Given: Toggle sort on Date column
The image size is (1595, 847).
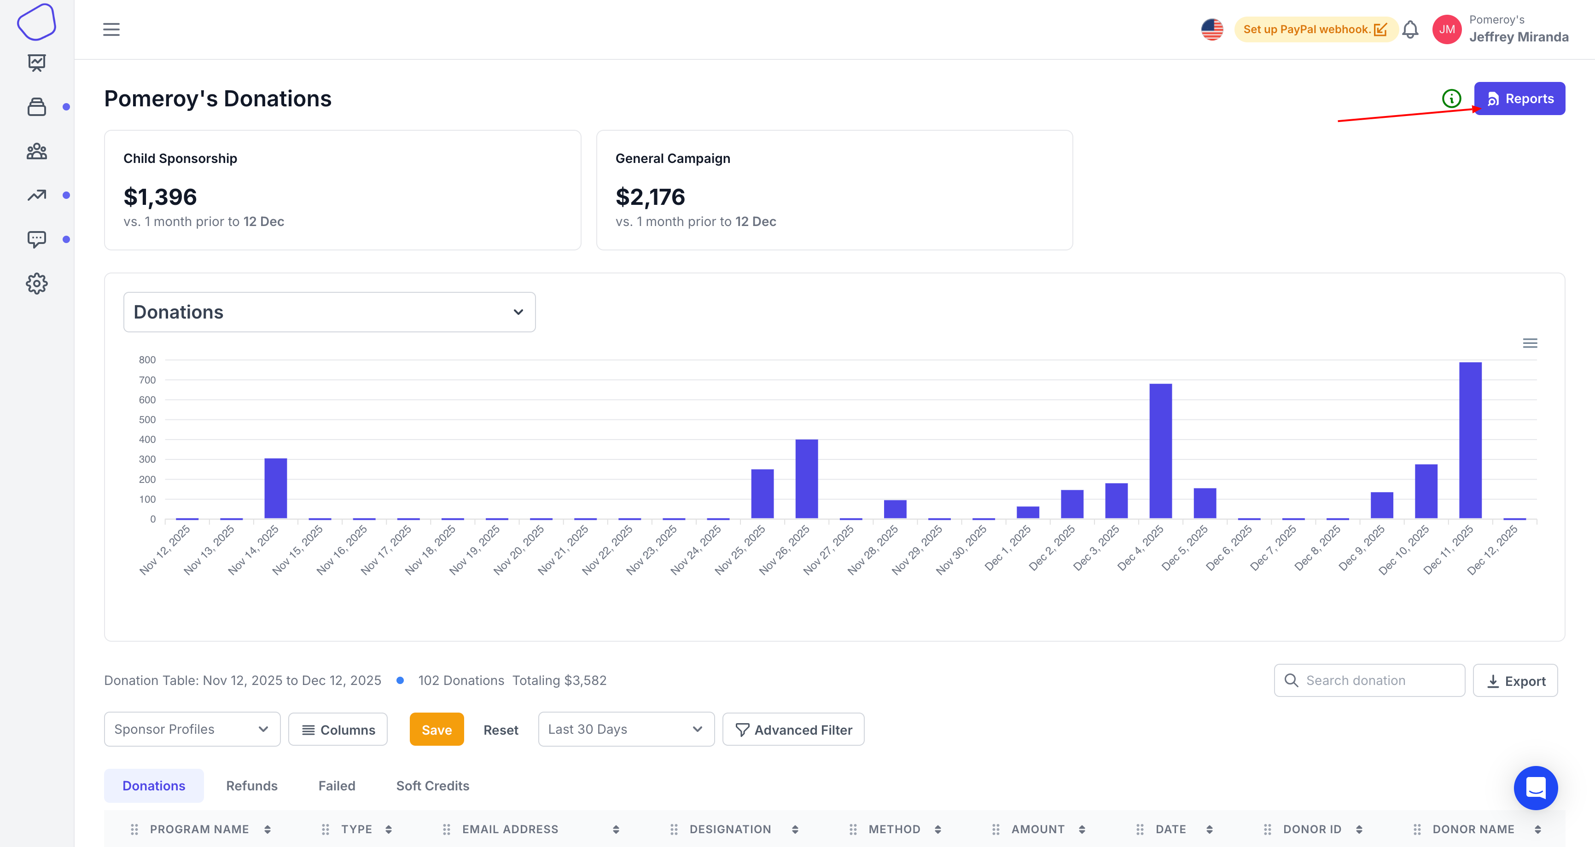Looking at the screenshot, I should [x=1209, y=829].
